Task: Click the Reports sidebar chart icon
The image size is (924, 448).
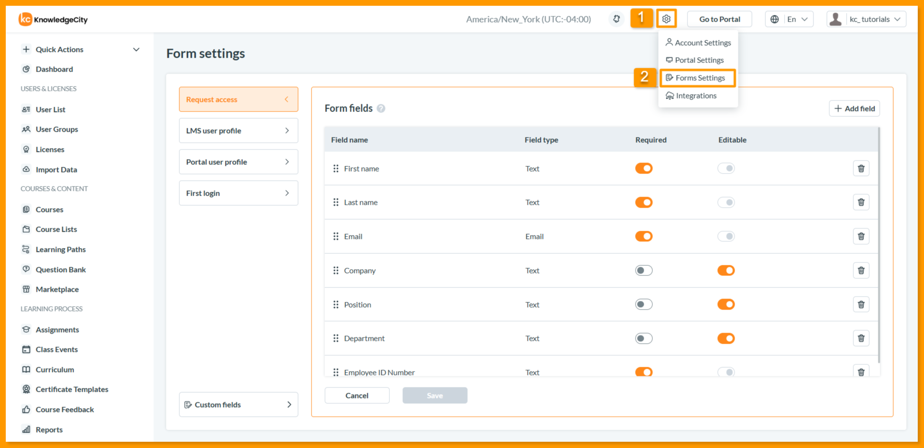Action: (26, 429)
